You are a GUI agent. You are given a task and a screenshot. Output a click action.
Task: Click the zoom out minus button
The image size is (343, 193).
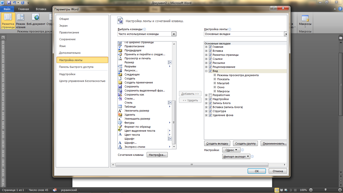coord(311,190)
